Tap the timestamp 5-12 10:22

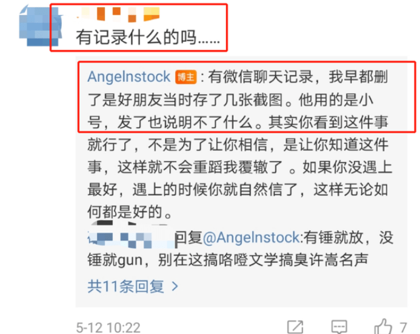tap(108, 327)
